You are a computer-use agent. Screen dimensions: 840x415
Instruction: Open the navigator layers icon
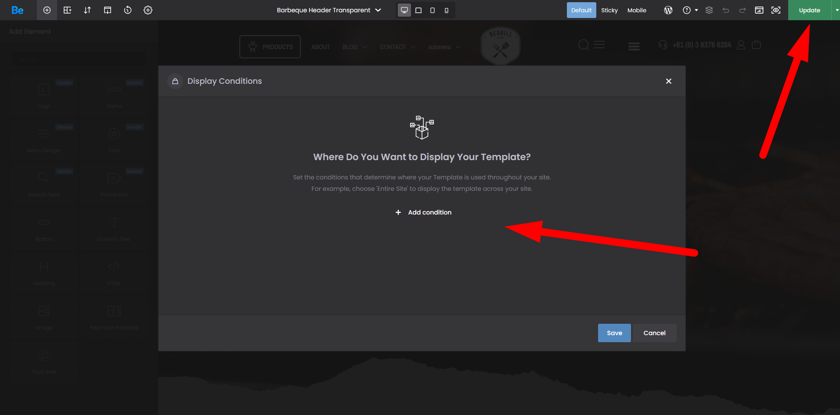click(x=709, y=10)
